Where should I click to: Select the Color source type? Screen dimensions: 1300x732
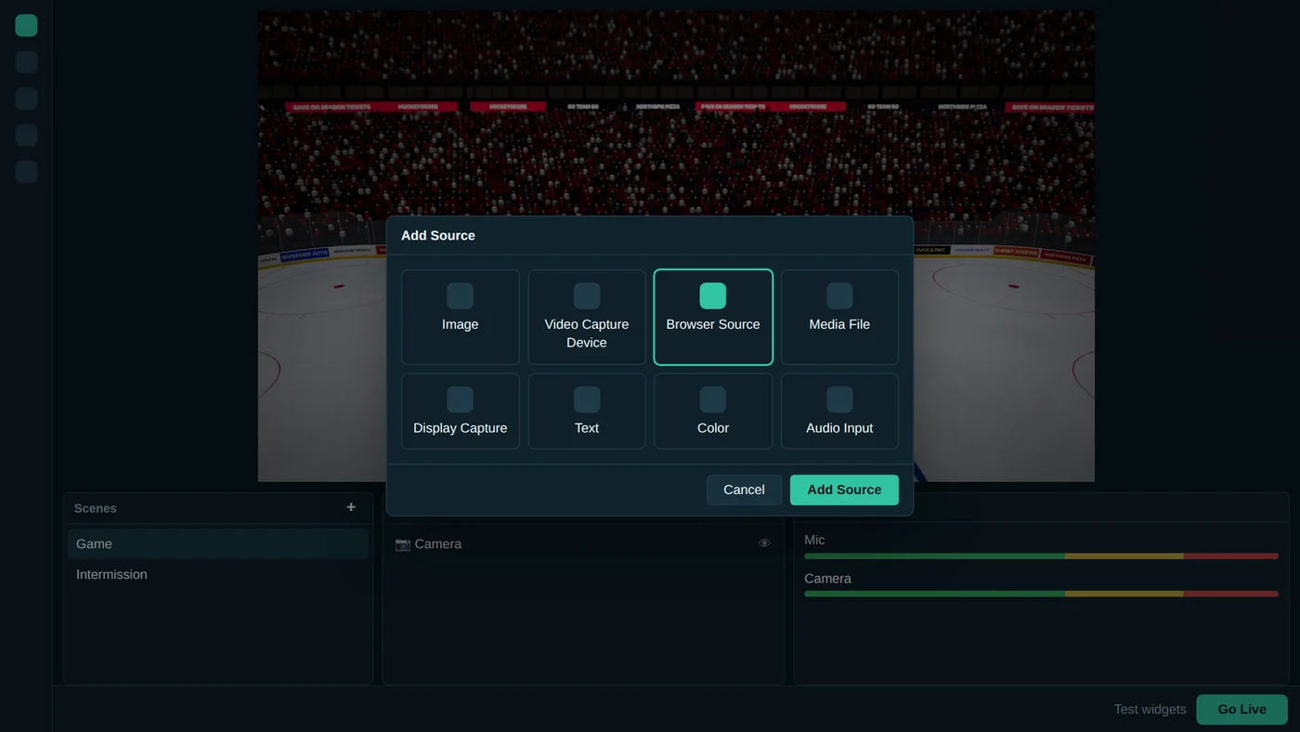713,412
